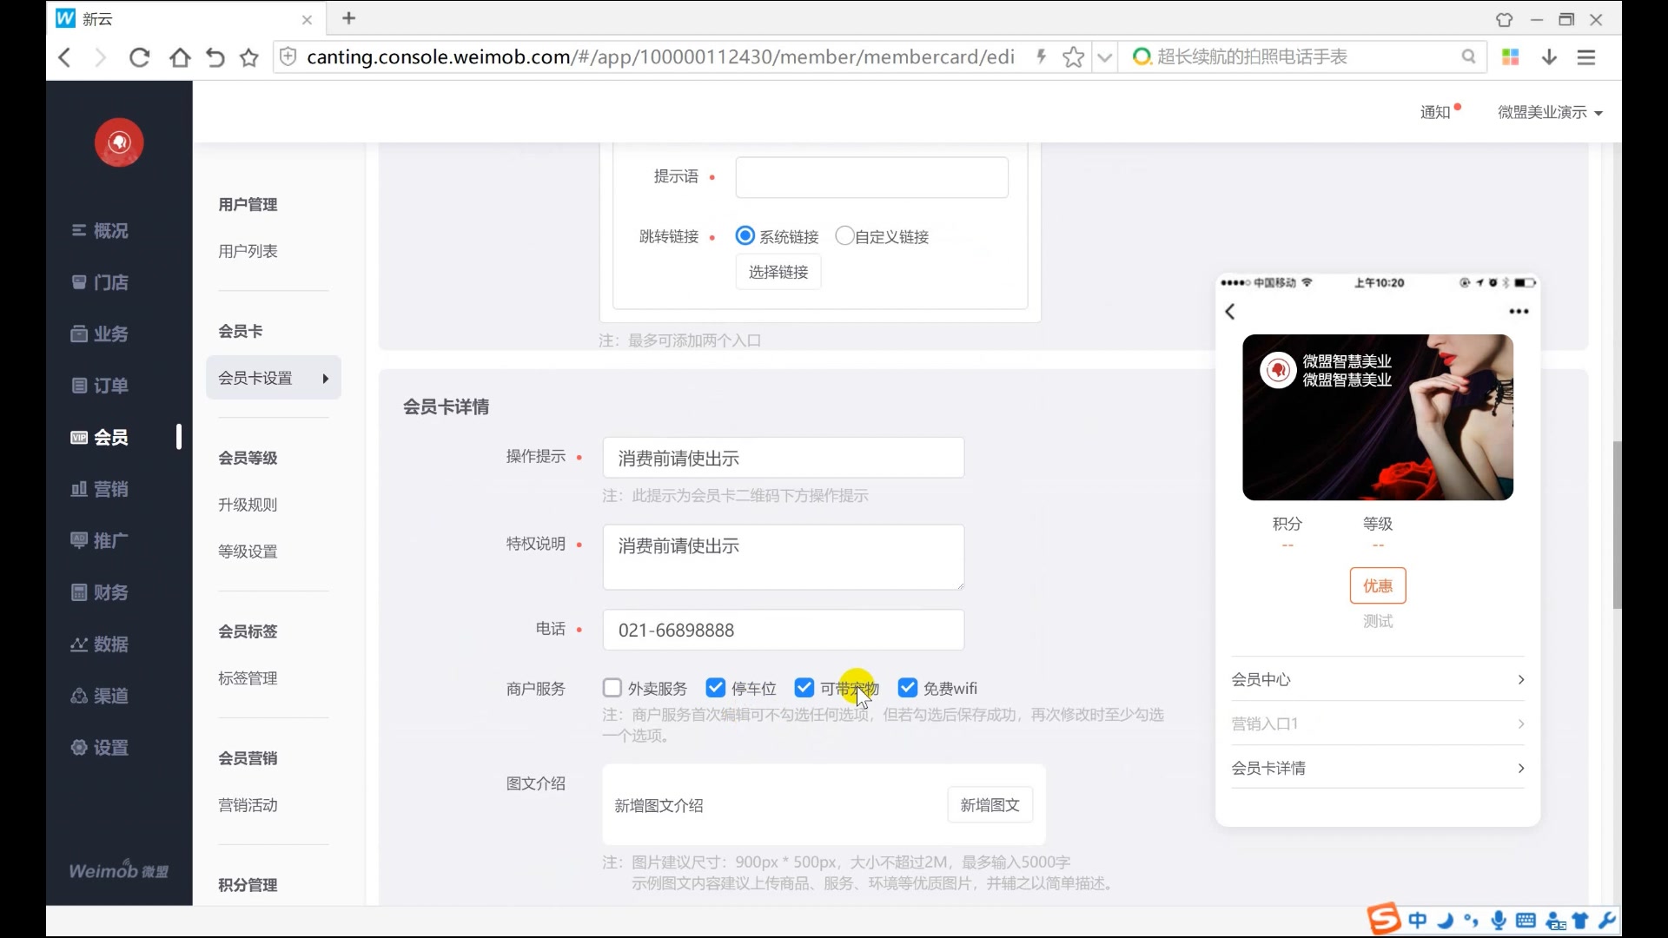1668x938 pixels.
Task: Select the 自定义链接 radio button
Action: tap(844, 235)
